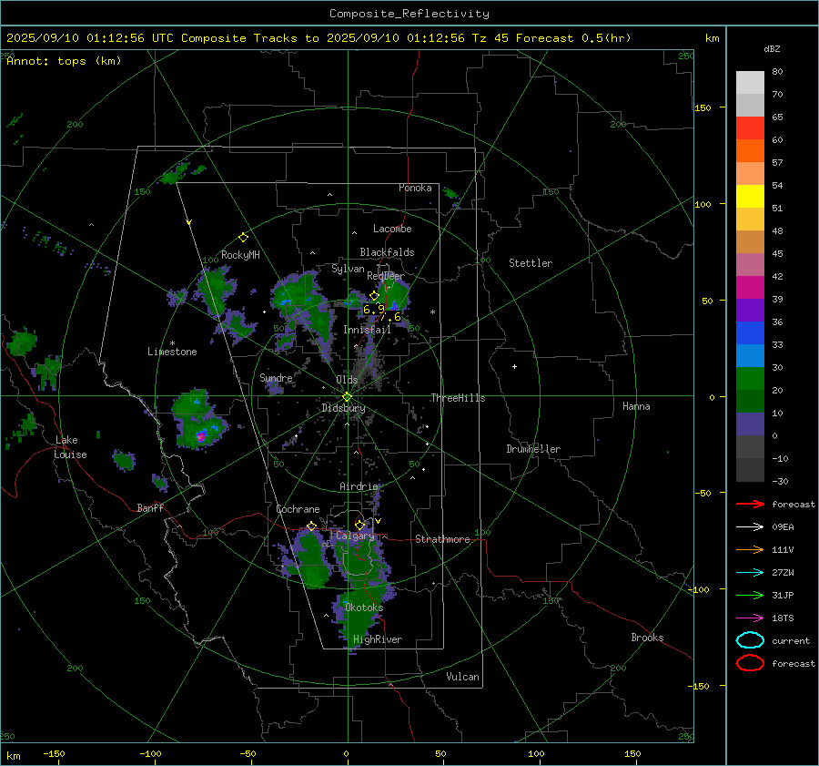
Task: Click the 7.6 storm top annotation
Action: point(390,317)
